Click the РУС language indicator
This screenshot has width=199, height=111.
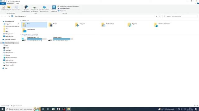[185, 109]
